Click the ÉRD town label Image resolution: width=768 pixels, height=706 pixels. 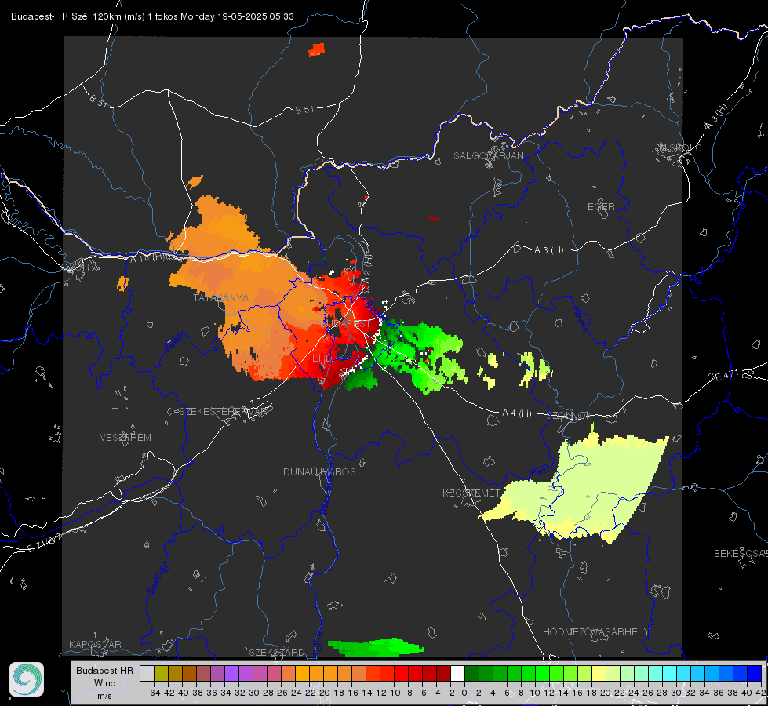point(322,358)
